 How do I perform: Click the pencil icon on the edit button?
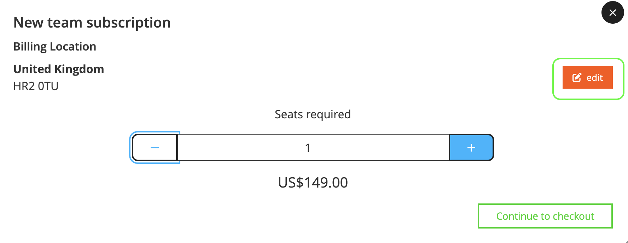[x=577, y=77]
